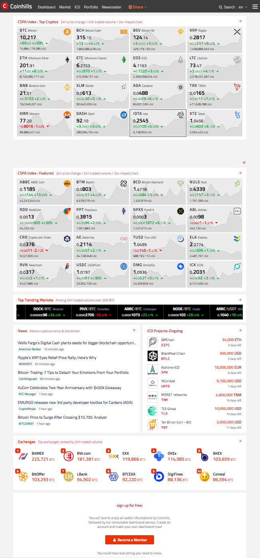This screenshot has width=260, height=558.
Task: Open the Newsreader menu item
Action: 112,7
